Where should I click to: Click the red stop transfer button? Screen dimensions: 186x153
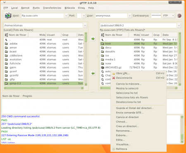click(x=179, y=16)
